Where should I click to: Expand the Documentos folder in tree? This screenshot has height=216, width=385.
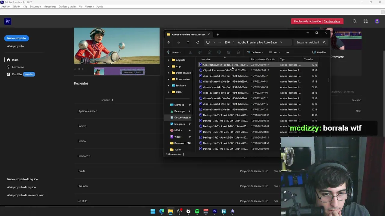click(168, 79)
